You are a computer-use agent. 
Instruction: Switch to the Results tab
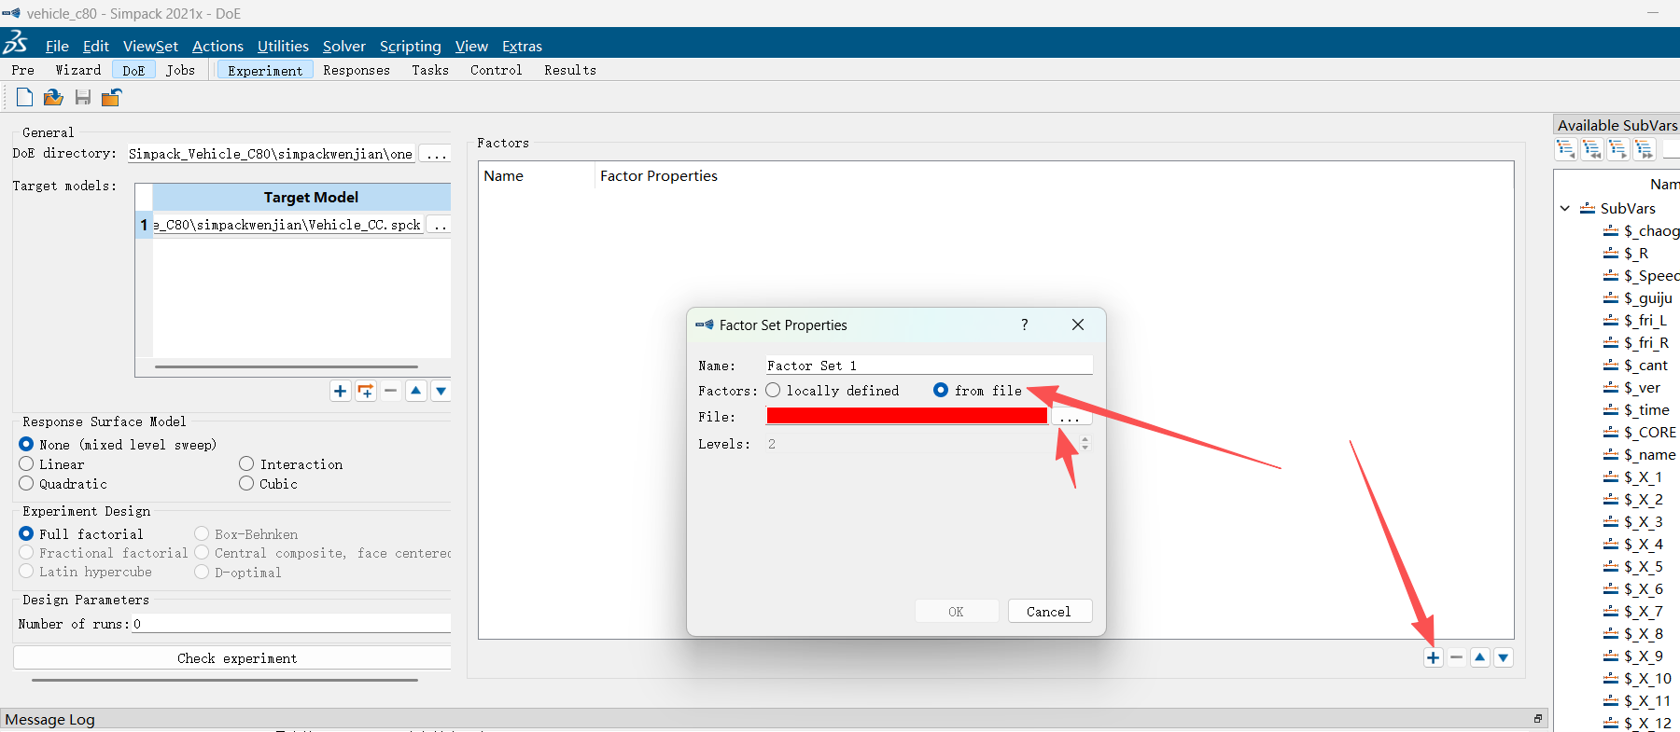pos(570,70)
